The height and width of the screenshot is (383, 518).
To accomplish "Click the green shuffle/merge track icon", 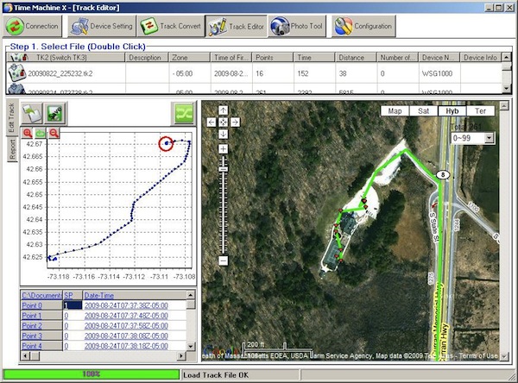I will [184, 113].
